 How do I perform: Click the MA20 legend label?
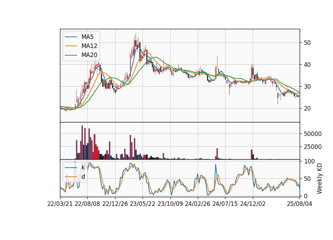(x=89, y=55)
